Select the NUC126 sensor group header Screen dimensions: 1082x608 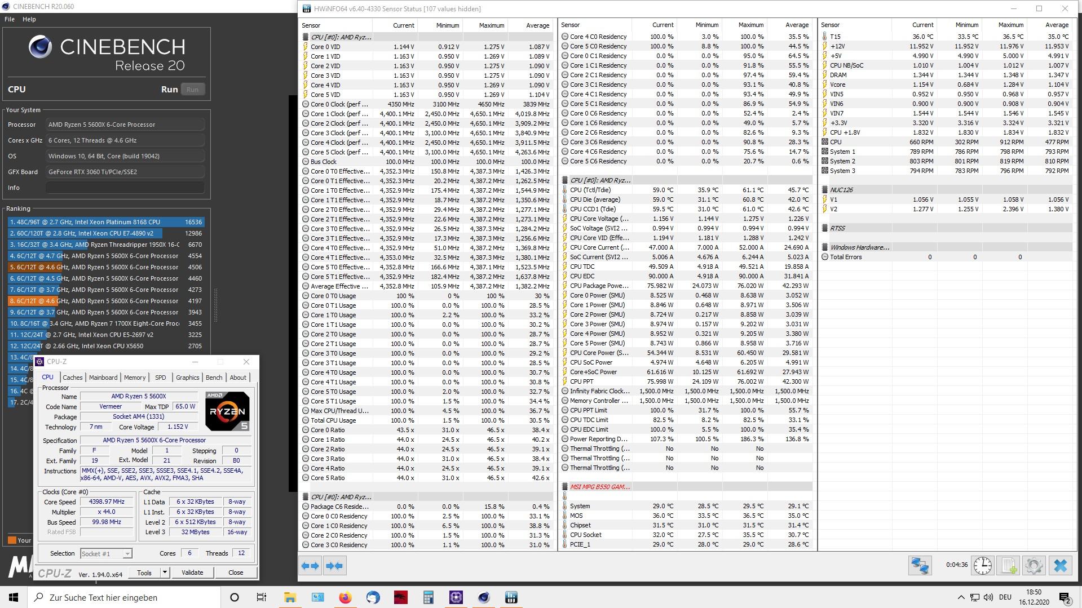tap(946, 190)
